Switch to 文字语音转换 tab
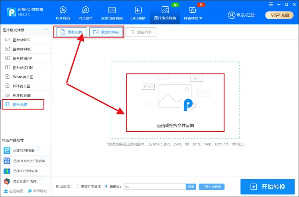The width and height of the screenshot is (299, 197). (x=112, y=13)
